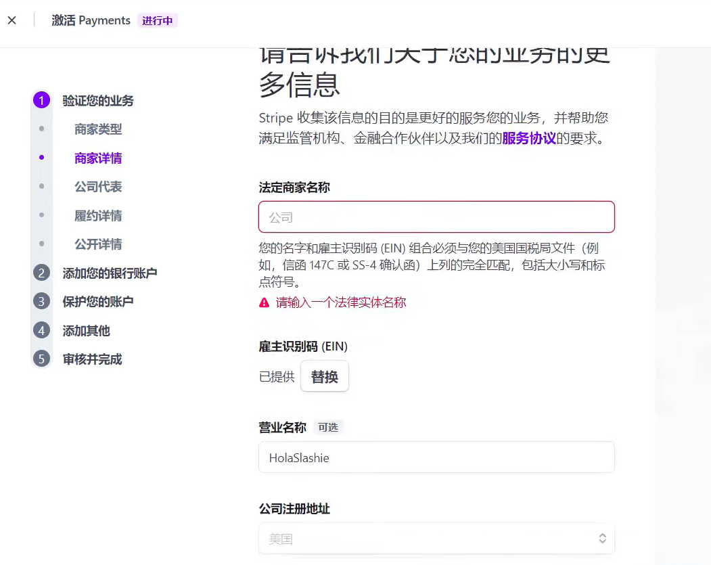
Task: Select the progress dot next to 履约详情
Action: (41, 215)
